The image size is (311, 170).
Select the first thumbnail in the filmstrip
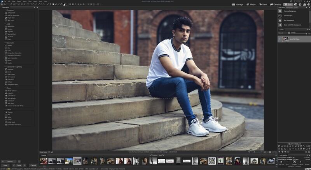44,161
